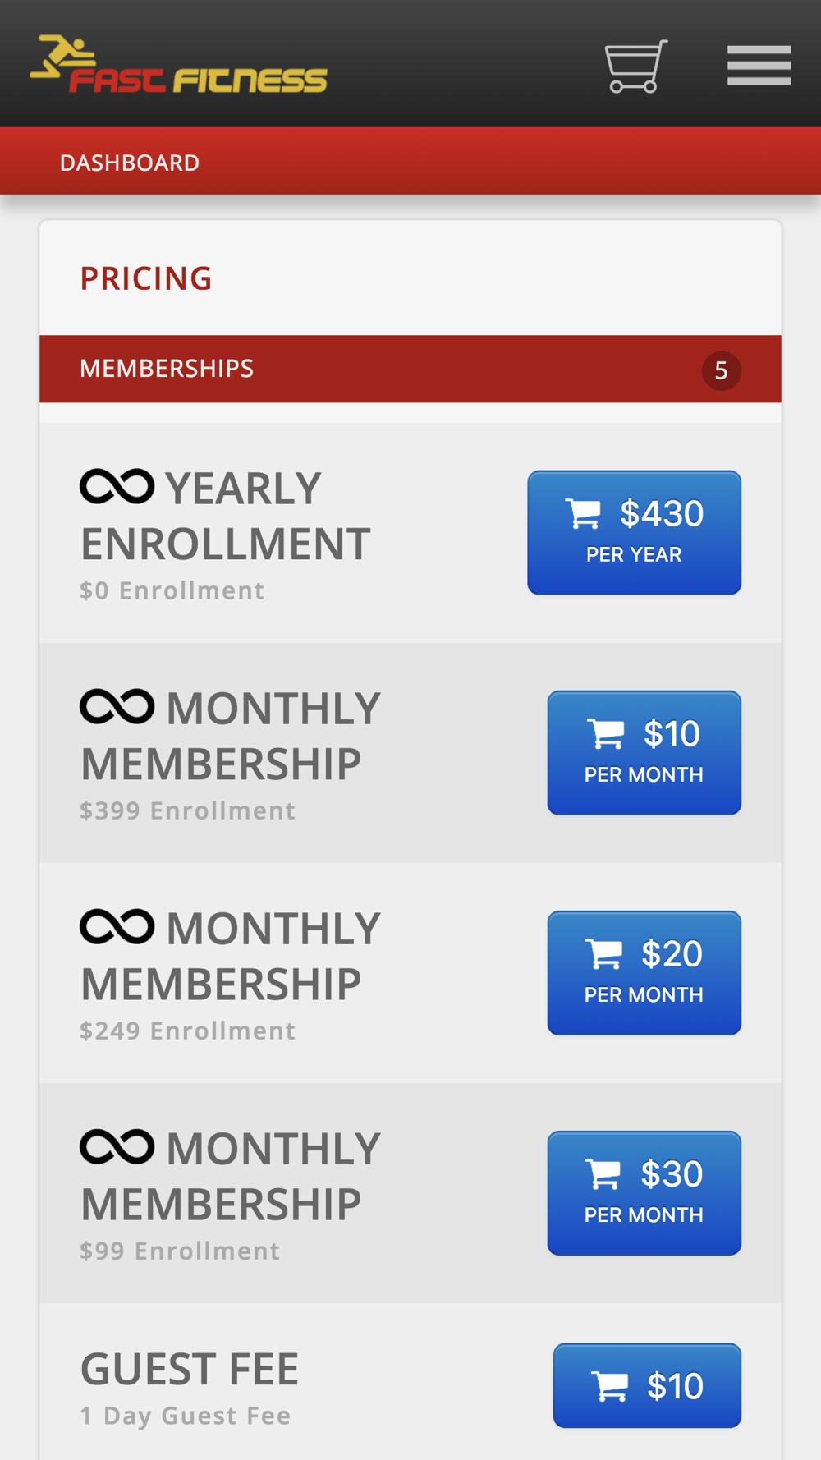
Task: Collapse the Memberships section header
Action: click(x=410, y=369)
